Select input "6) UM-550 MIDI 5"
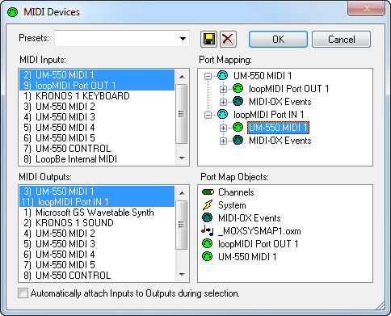391x316 pixels. tap(97, 138)
